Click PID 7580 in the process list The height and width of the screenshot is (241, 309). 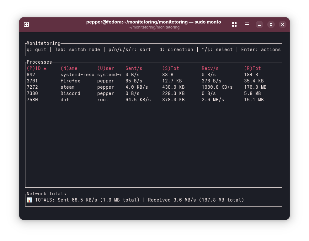(x=32, y=100)
